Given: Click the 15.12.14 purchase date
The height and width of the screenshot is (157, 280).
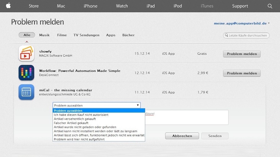Looking at the screenshot, I should tap(142, 54).
